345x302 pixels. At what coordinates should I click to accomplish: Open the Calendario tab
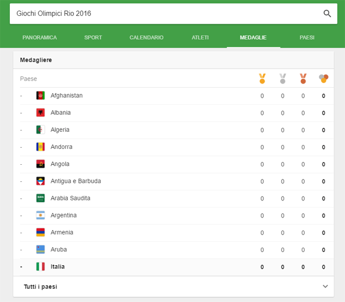pyautogui.click(x=146, y=38)
